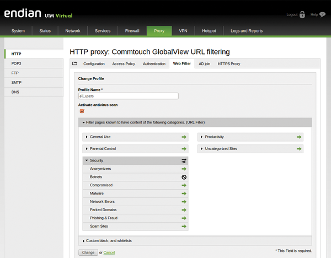Click the folder icon beside Configuration tab
331x258 pixels.
pyautogui.click(x=74, y=63)
